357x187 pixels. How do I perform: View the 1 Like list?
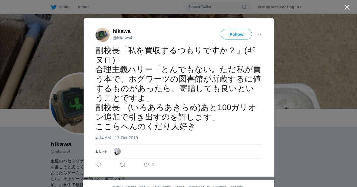coord(101,151)
